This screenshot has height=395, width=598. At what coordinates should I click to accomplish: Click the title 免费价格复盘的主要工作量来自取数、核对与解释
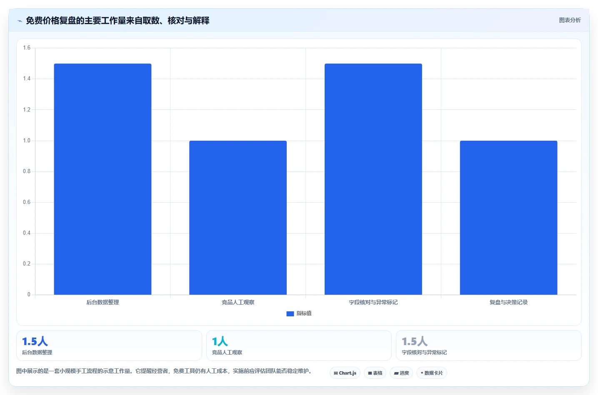[x=118, y=20]
